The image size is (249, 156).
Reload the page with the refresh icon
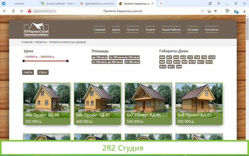21,11
